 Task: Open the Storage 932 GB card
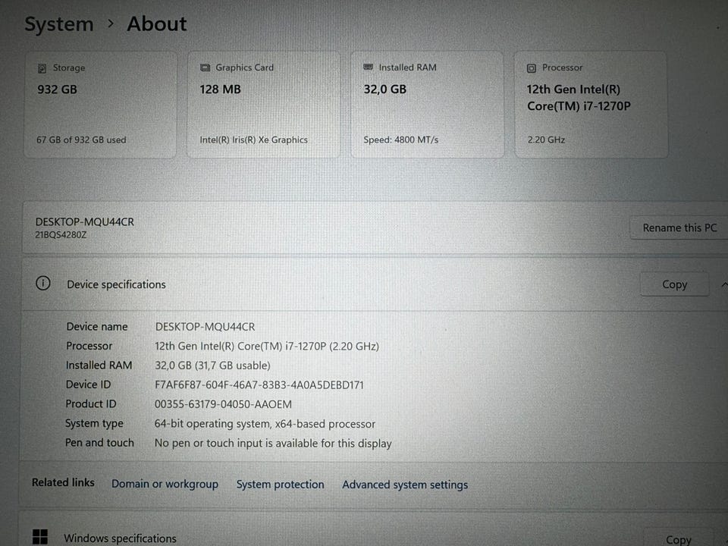pyautogui.click(x=100, y=105)
